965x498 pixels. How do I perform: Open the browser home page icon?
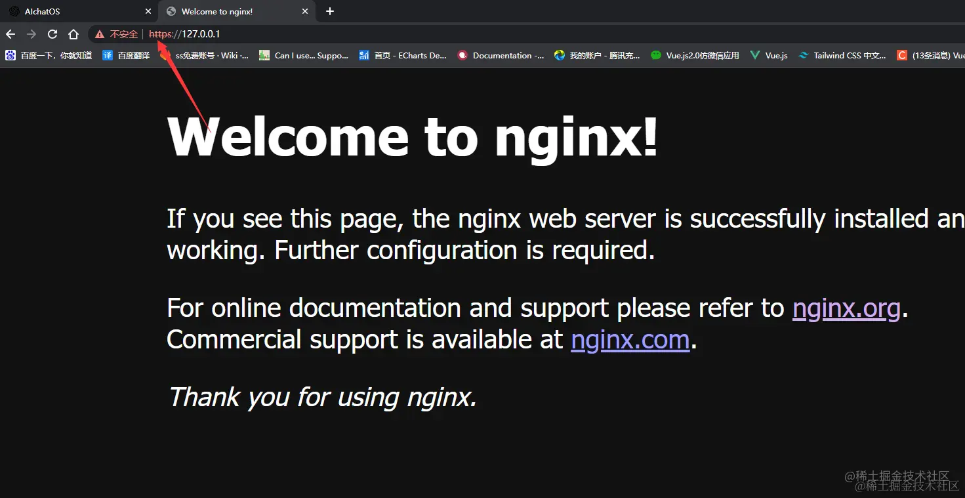coord(73,34)
